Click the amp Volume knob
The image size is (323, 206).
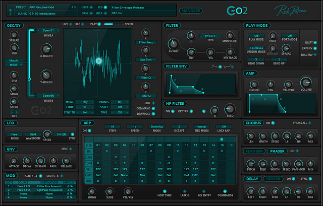coord(306,83)
